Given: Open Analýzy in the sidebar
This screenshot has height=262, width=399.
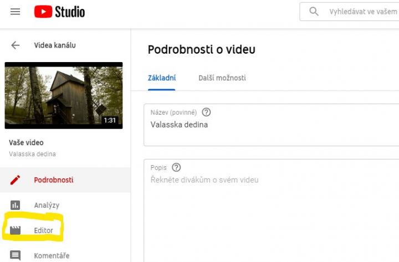Looking at the screenshot, I should [x=47, y=206].
